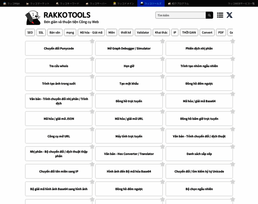Open ラッコWEBサービス一覧 link
Image resolution: width=258 pixels, height=204 pixels.
(241, 3)
